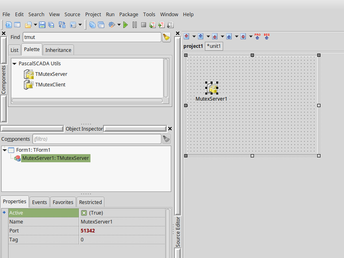Image resolution: width=344 pixels, height=258 pixels.
Task: Open the Project menu
Action: pyautogui.click(x=93, y=14)
